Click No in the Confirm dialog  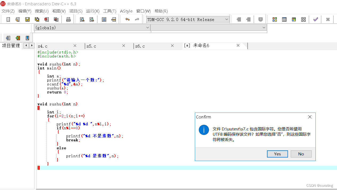coord(301,154)
